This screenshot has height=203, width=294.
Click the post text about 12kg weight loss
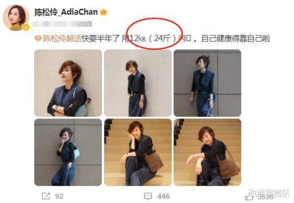click(176, 38)
